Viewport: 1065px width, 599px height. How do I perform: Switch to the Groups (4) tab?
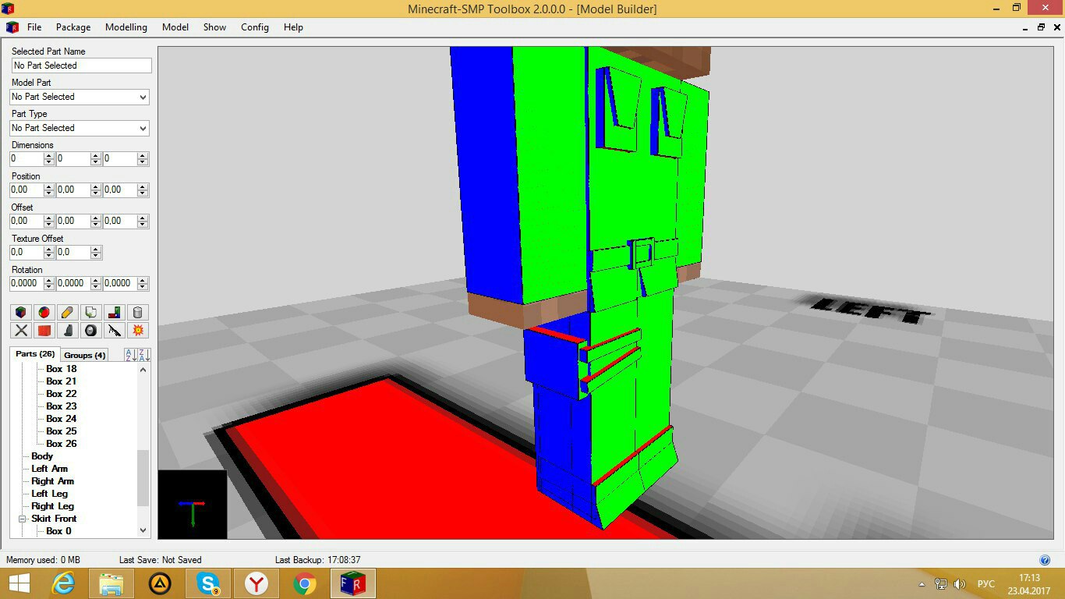tap(84, 355)
